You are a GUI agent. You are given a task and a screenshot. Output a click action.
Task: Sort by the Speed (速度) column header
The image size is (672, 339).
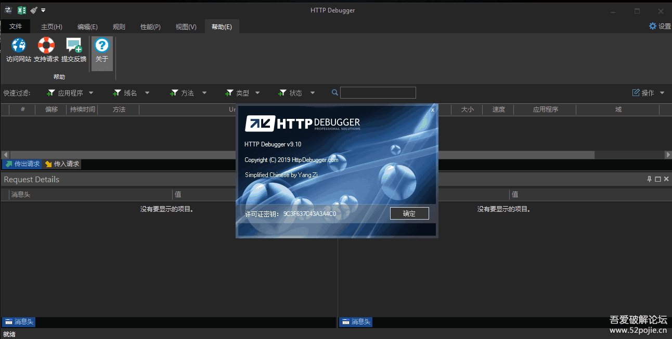tap(498, 110)
